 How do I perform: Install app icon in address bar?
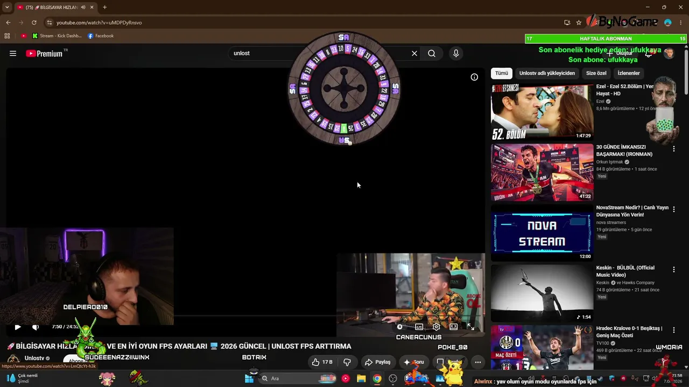[567, 23]
